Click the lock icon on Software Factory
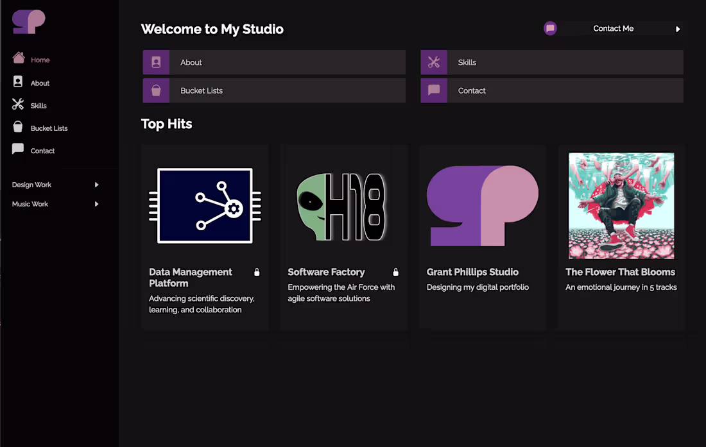The width and height of the screenshot is (706, 447). tap(396, 272)
